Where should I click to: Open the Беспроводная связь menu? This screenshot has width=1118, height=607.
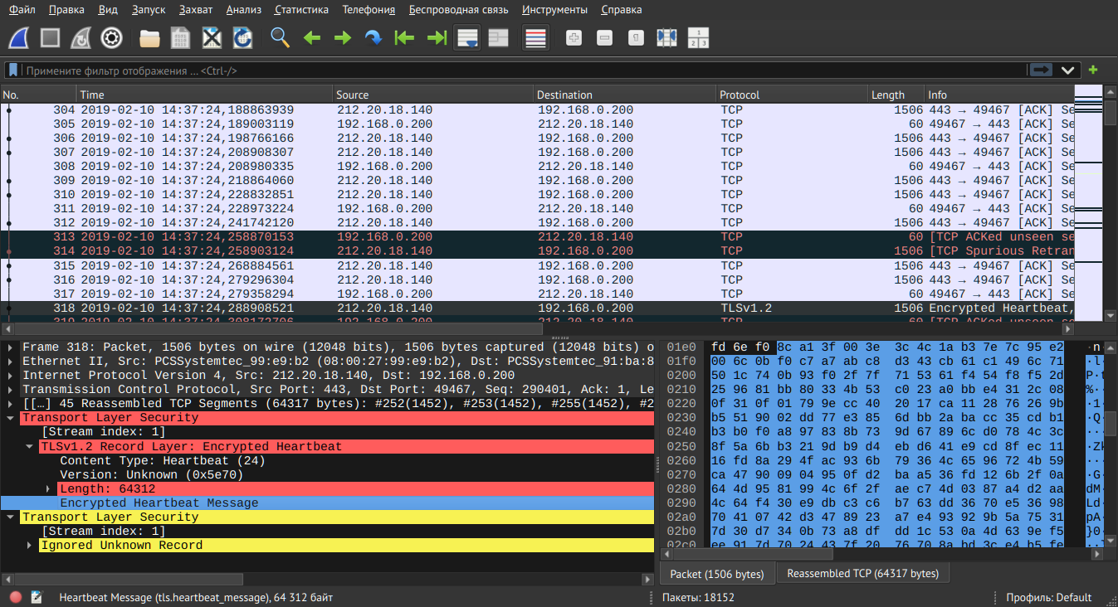[x=460, y=10]
